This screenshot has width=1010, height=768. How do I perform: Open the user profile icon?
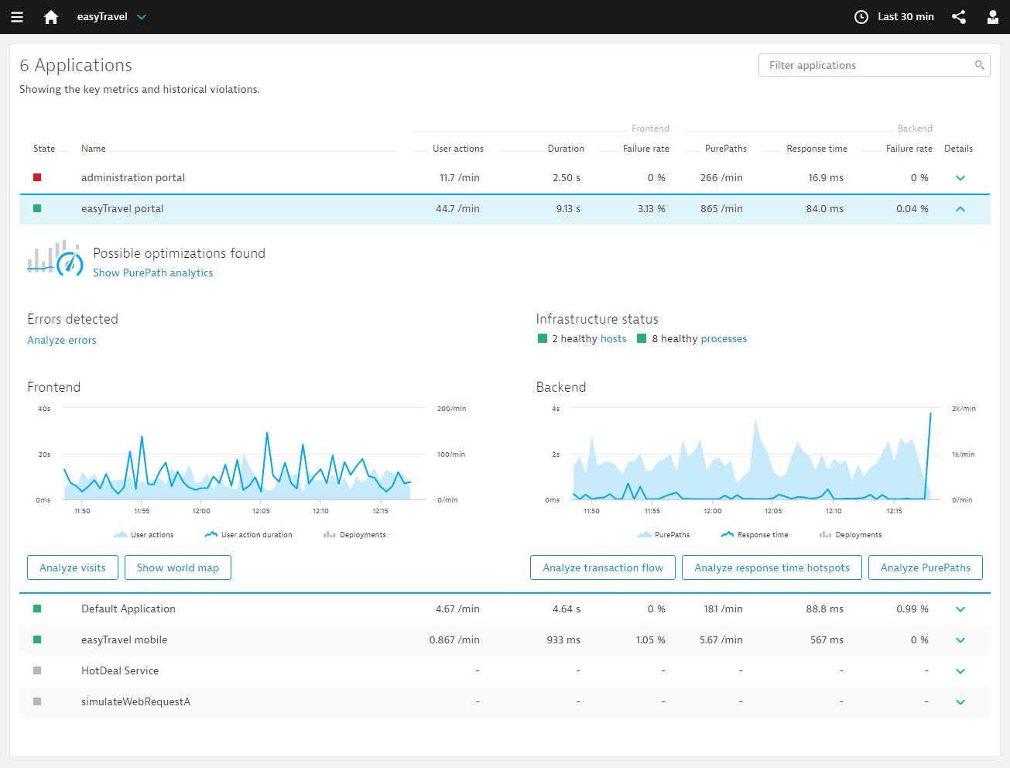click(x=993, y=17)
